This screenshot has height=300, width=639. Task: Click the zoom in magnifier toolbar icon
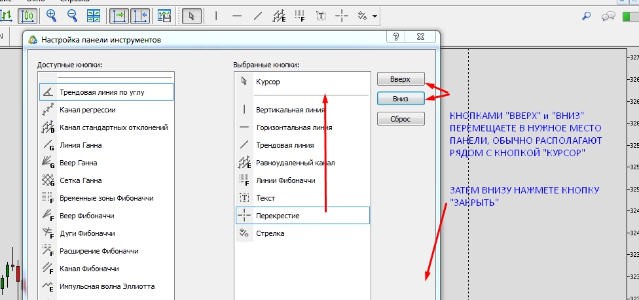[51, 16]
